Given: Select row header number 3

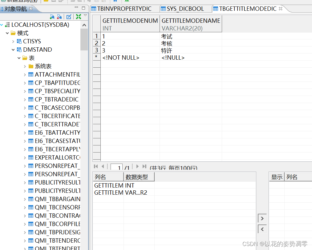Looking at the screenshot, I should (96, 50).
